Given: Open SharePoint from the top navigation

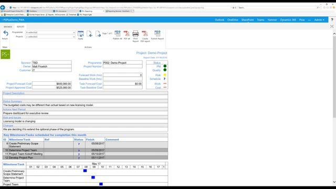Looking at the screenshot, I should point(247,20).
